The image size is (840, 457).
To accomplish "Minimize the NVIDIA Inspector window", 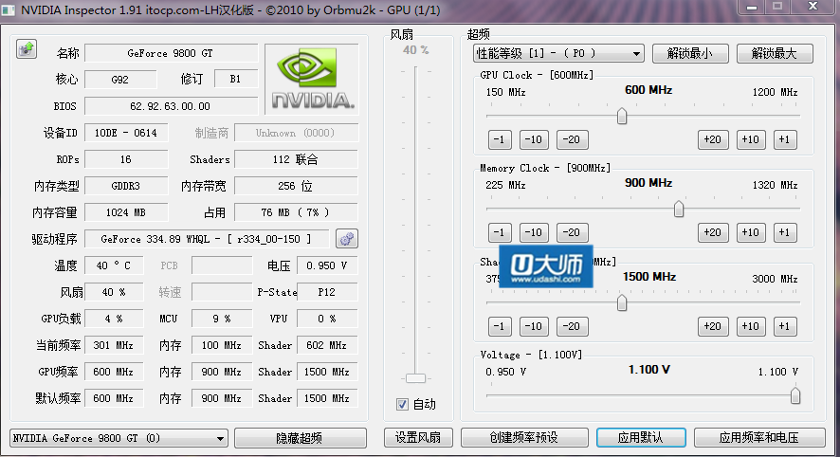I will pos(752,7).
